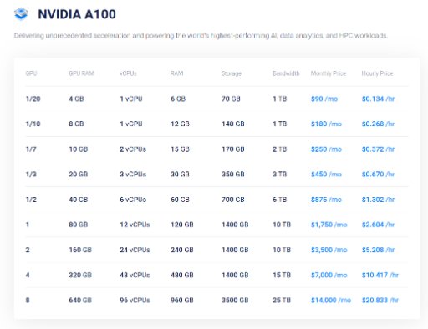Viewport: 428px width, 329px height.
Task: Select the 1/20 GPU row
Action: (217, 99)
